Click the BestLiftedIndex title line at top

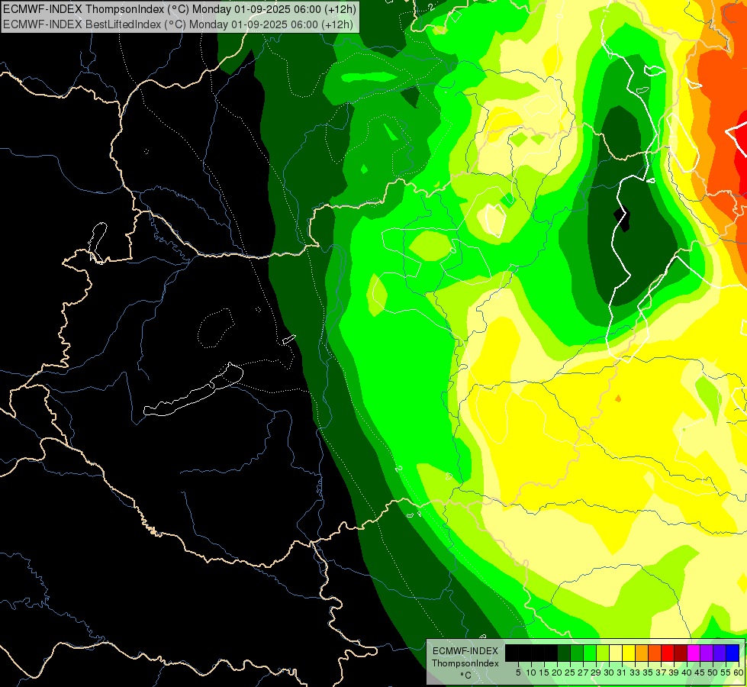click(x=178, y=24)
